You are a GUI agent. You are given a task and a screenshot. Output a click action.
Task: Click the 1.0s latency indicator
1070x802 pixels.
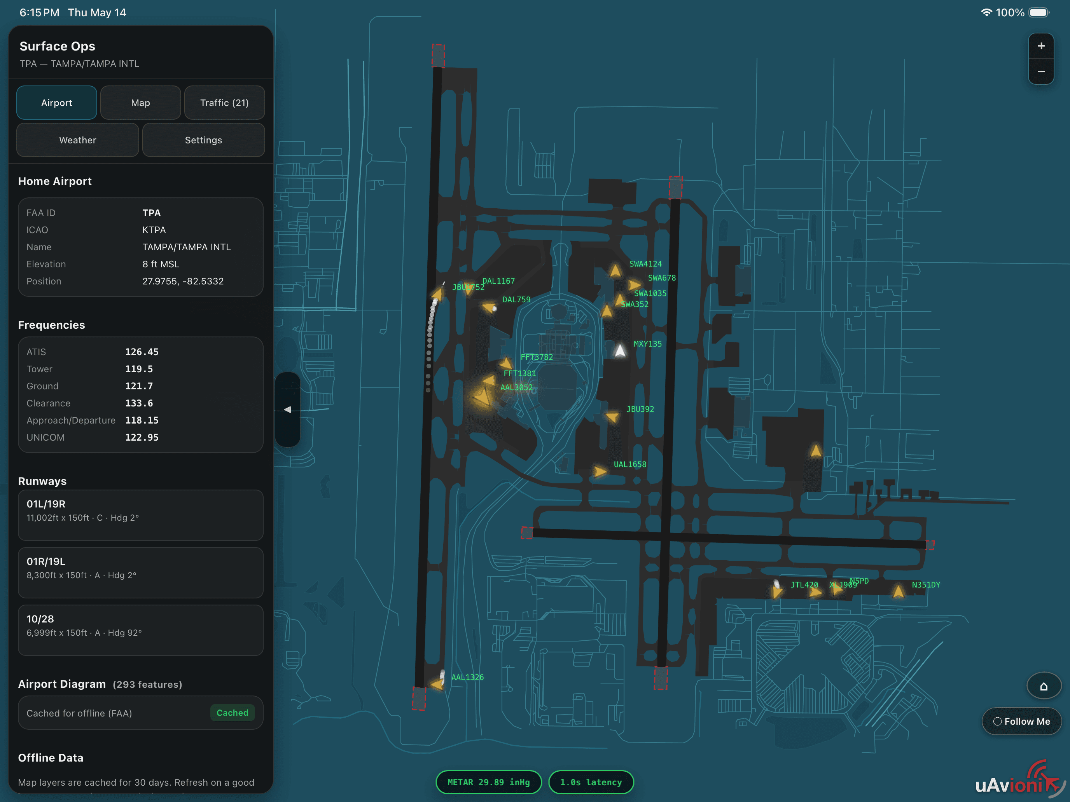tap(591, 782)
